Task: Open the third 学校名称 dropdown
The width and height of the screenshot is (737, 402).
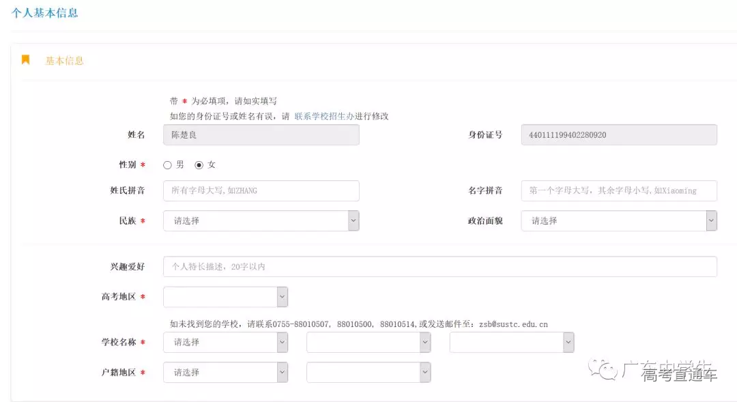Action: click(x=512, y=343)
